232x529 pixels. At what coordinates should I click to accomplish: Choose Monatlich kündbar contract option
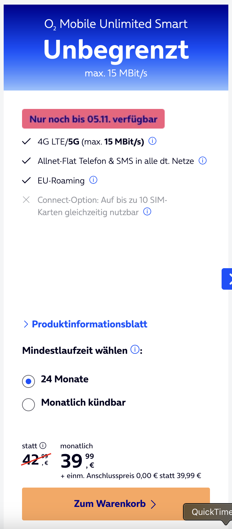point(28,404)
